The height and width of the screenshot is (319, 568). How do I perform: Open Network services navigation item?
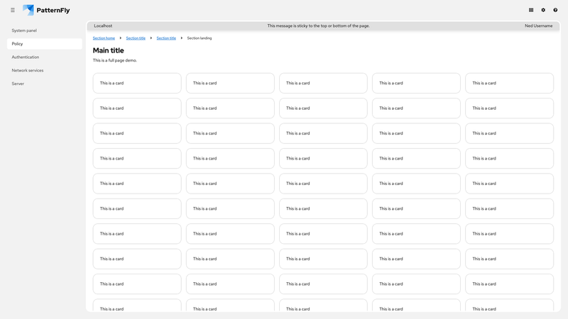pyautogui.click(x=28, y=70)
